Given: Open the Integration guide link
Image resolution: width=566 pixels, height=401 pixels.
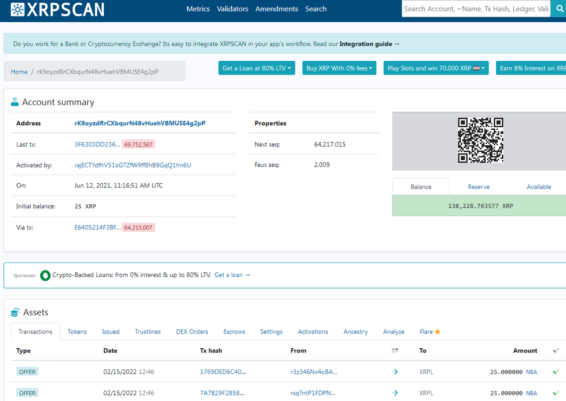Looking at the screenshot, I should coord(369,44).
